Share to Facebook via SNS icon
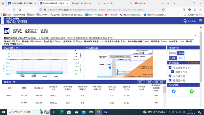This screenshot has width=204, height=115. 174,91
